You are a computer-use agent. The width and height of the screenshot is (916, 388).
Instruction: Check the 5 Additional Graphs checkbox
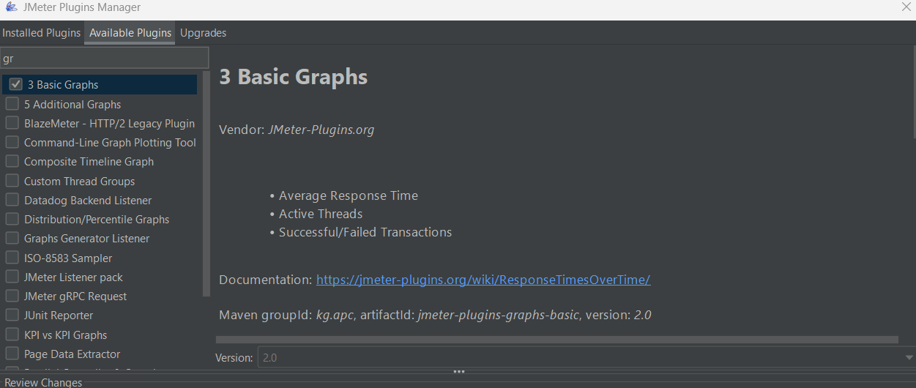coord(12,104)
